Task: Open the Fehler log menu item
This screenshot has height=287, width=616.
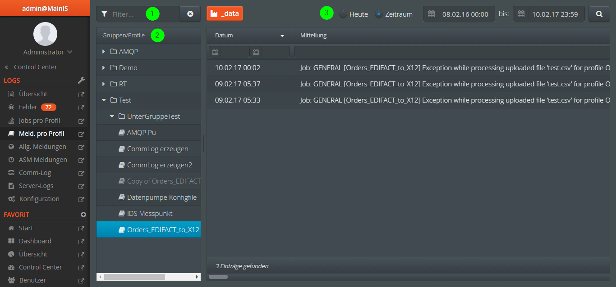Action: point(28,107)
